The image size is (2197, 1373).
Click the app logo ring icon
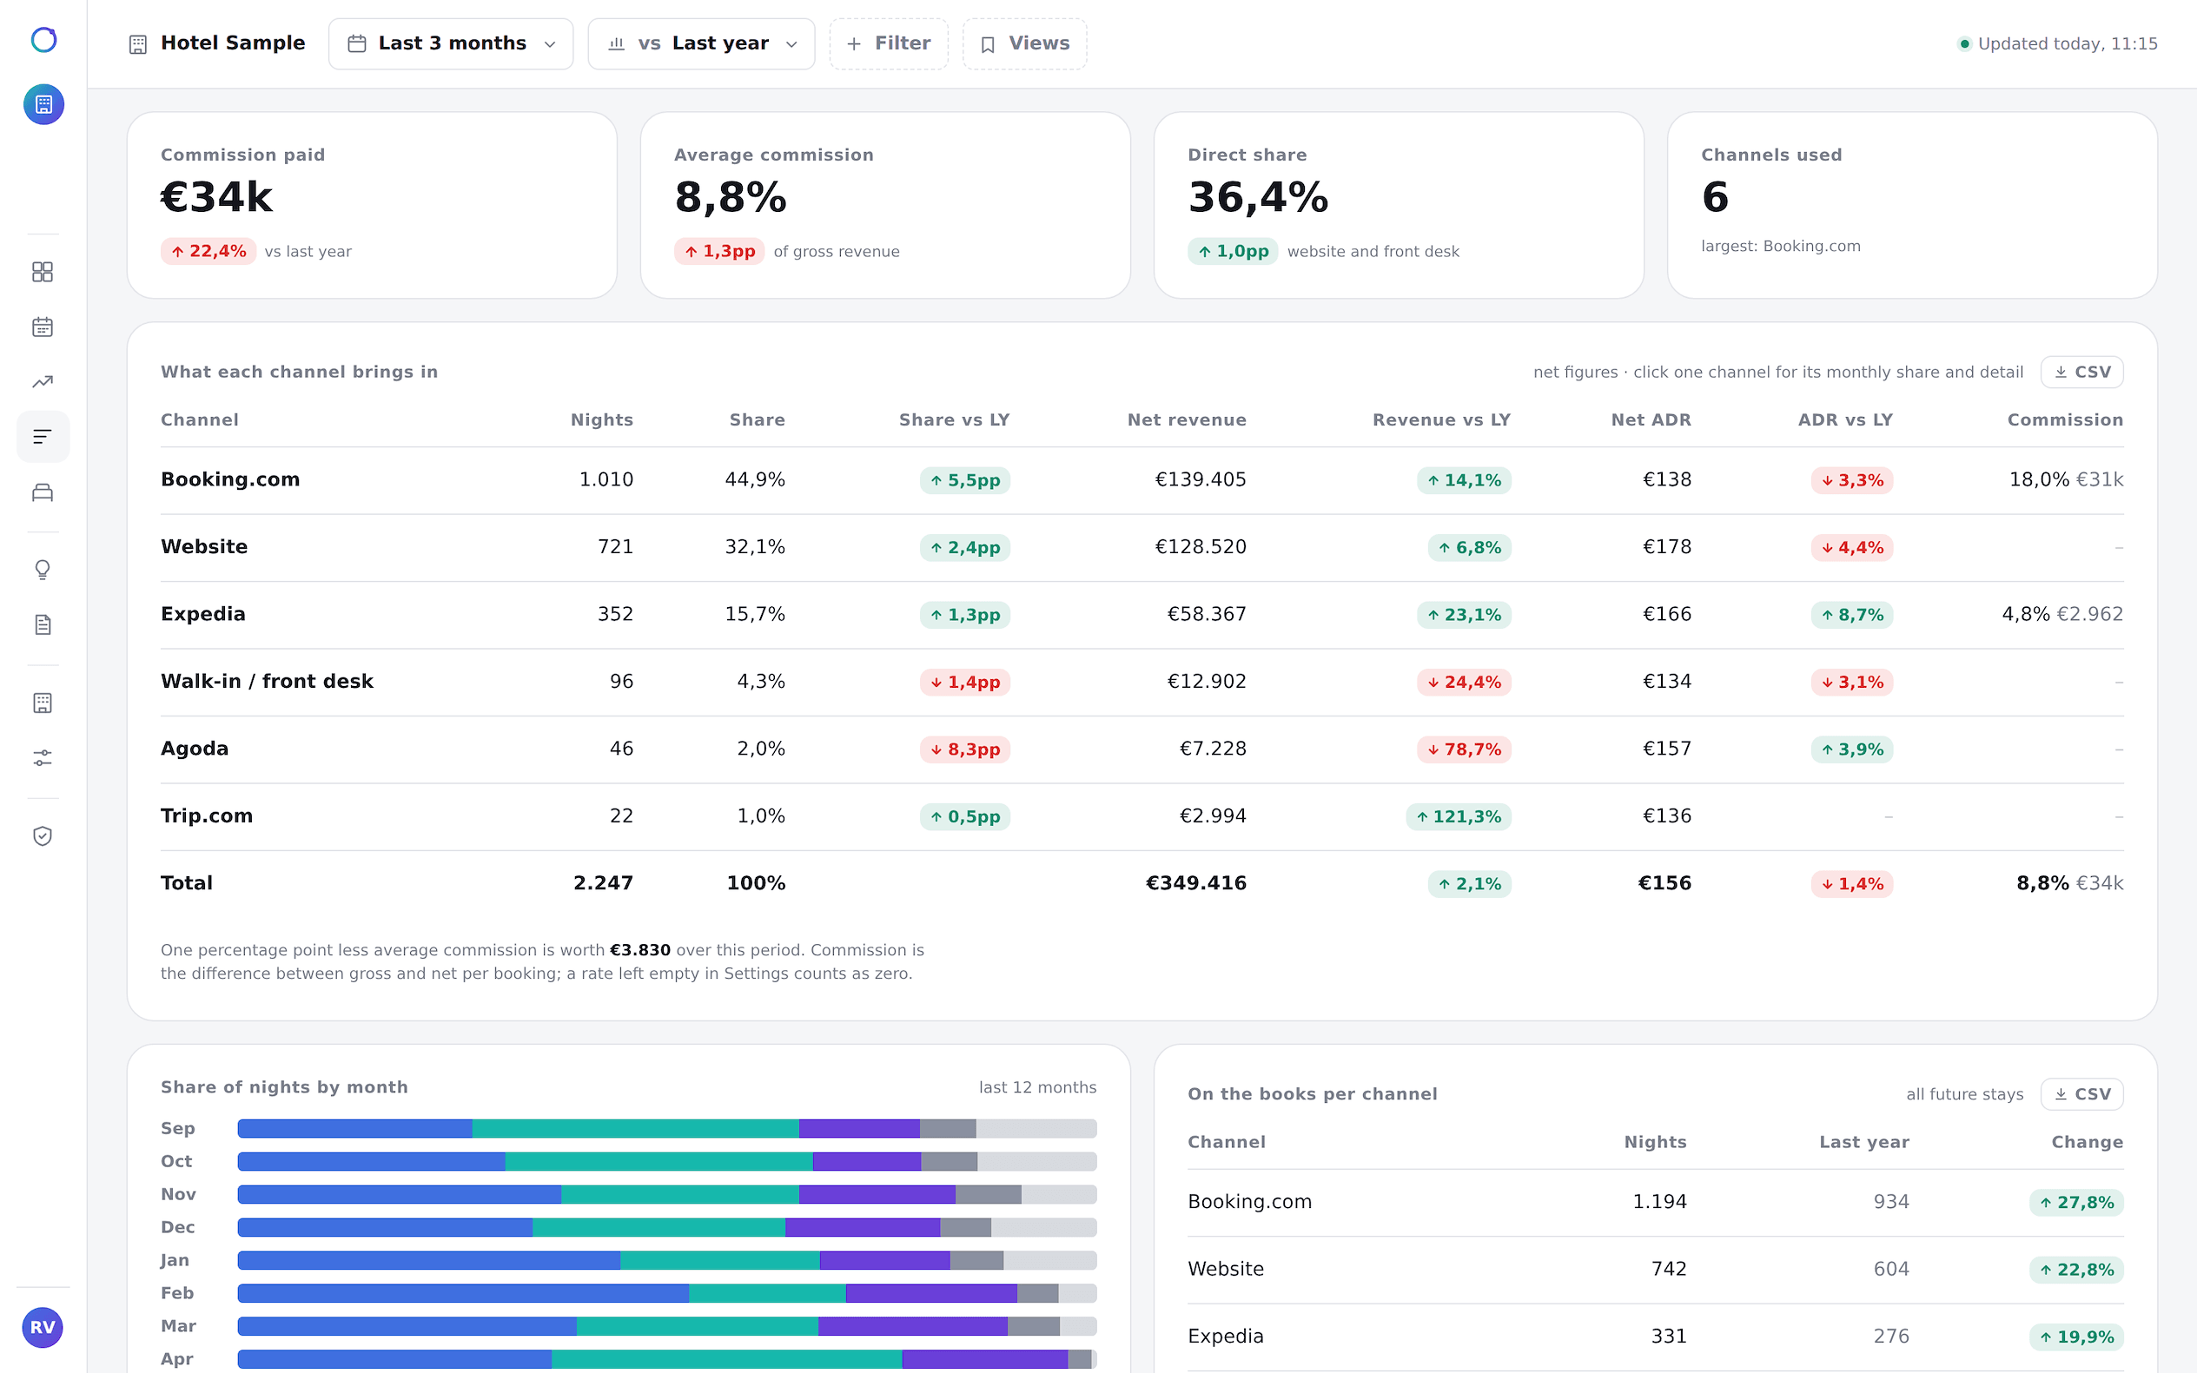43,40
